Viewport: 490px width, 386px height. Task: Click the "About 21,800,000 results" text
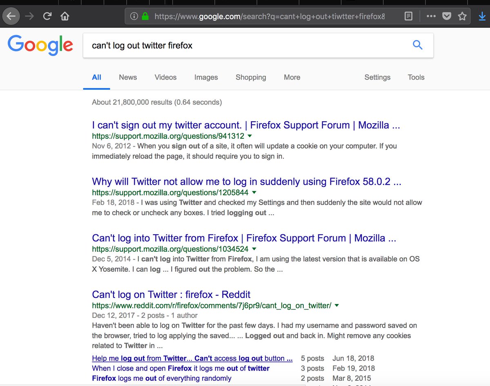tap(157, 102)
